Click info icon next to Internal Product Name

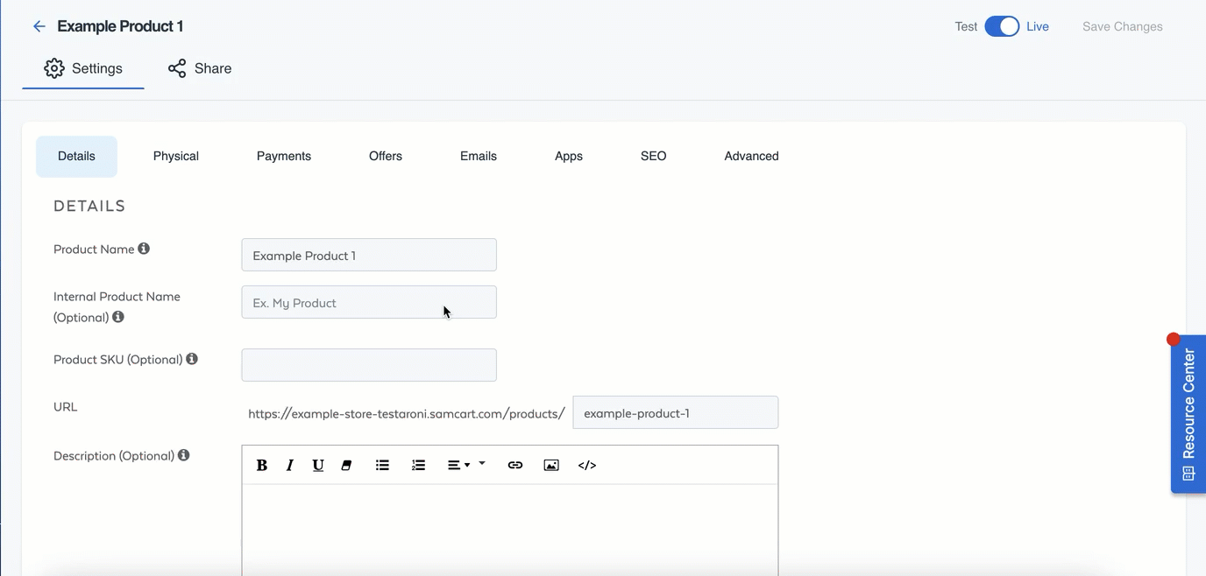118,317
